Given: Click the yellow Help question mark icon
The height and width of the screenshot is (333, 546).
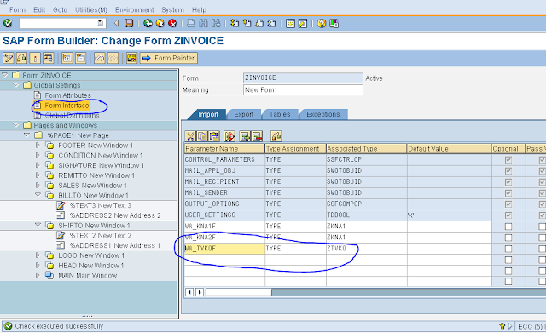Looking at the screenshot, I should coord(322,23).
